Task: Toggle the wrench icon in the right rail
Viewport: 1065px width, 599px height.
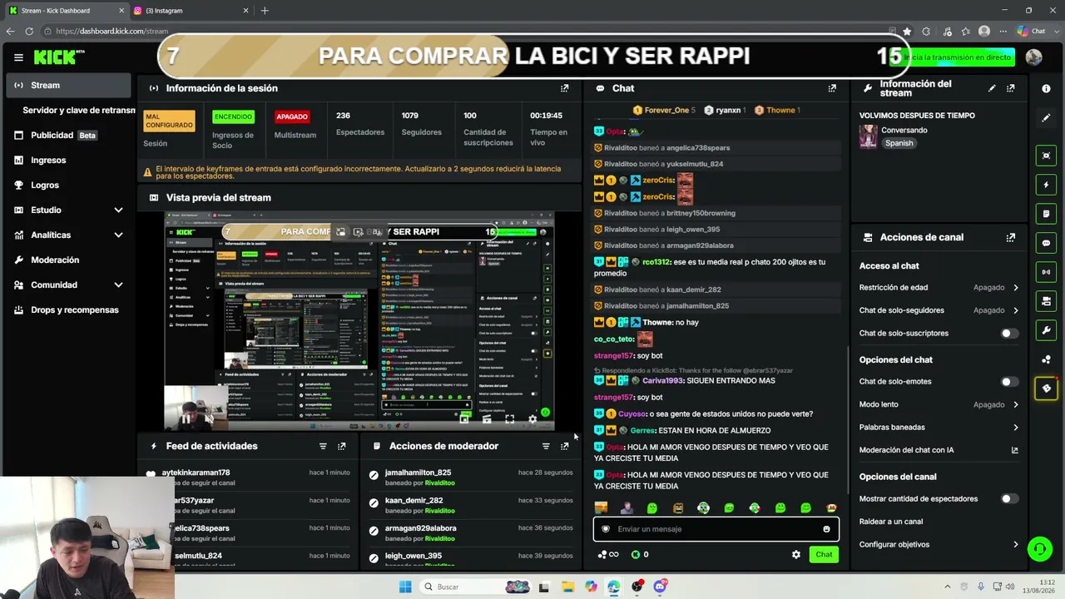Action: [x=1047, y=330]
